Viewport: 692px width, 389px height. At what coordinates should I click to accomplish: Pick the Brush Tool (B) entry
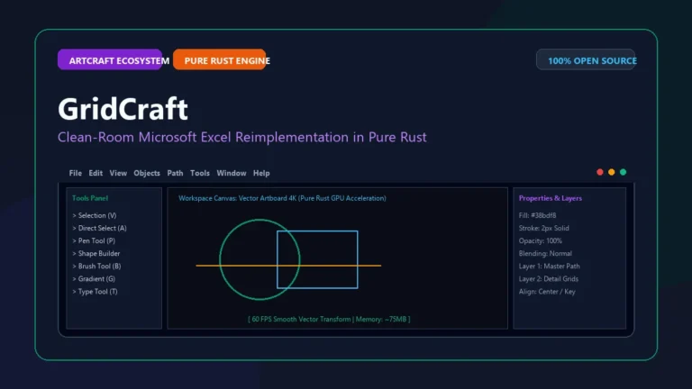tap(96, 267)
